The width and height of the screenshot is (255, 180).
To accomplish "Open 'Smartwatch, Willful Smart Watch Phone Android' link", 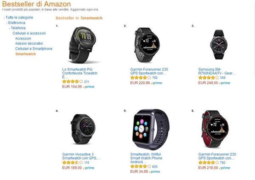I will 146,158.
